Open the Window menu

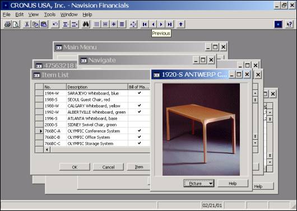tap(69, 15)
